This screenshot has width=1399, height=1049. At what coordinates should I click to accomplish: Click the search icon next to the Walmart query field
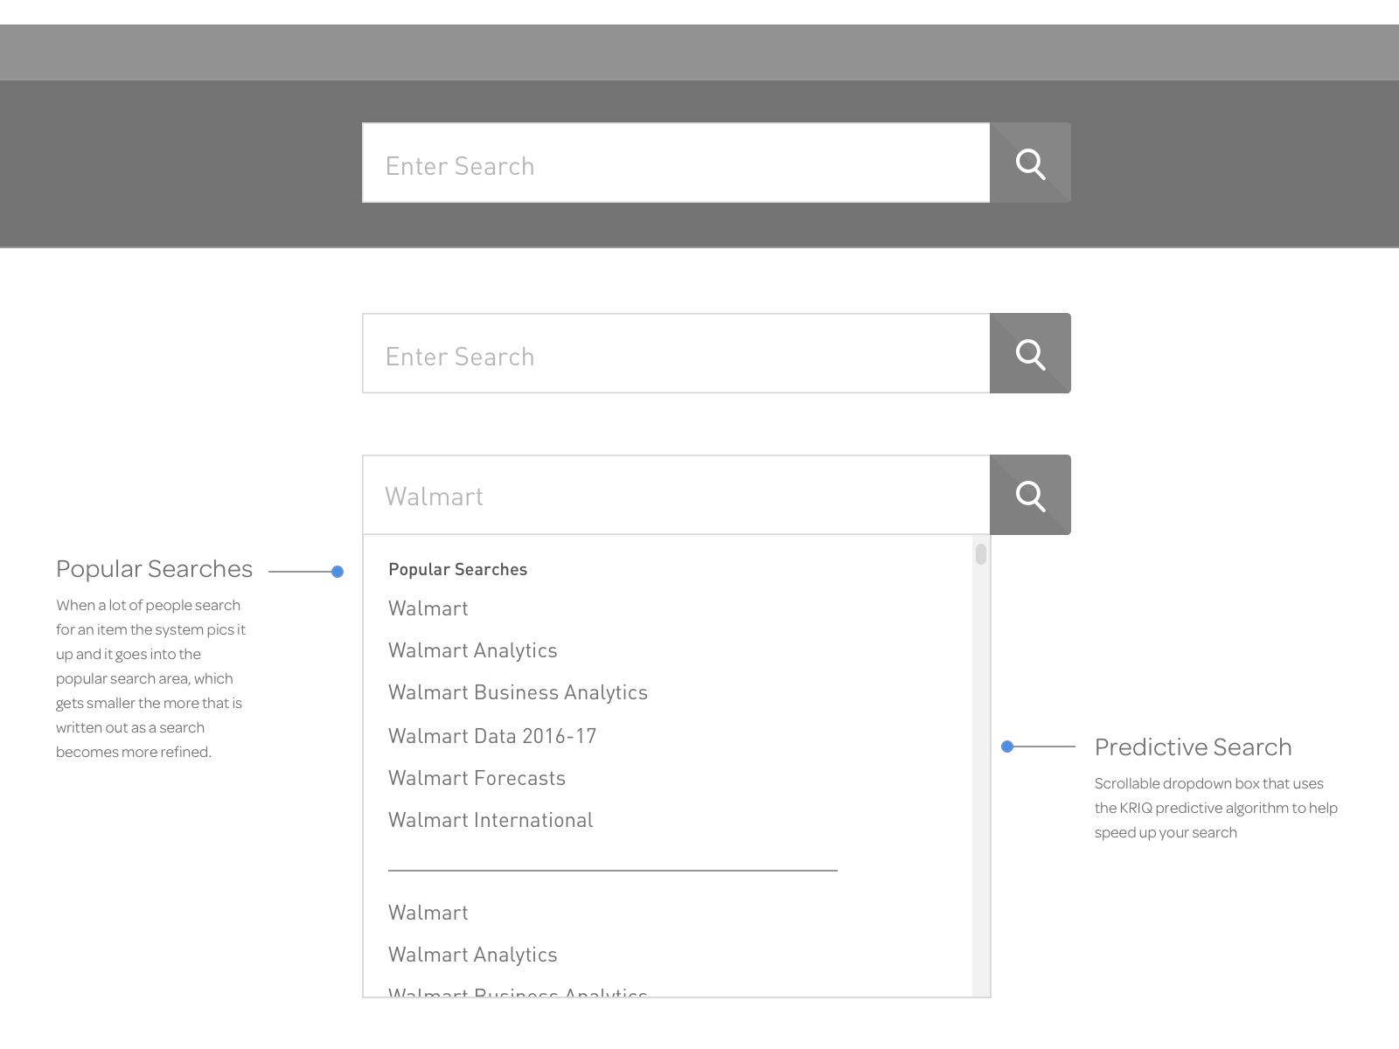pyautogui.click(x=1030, y=496)
